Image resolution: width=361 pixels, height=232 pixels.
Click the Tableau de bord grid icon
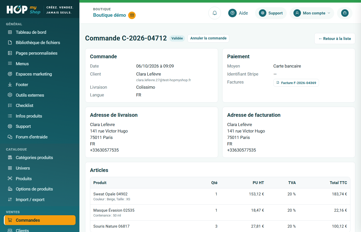click(x=10, y=32)
